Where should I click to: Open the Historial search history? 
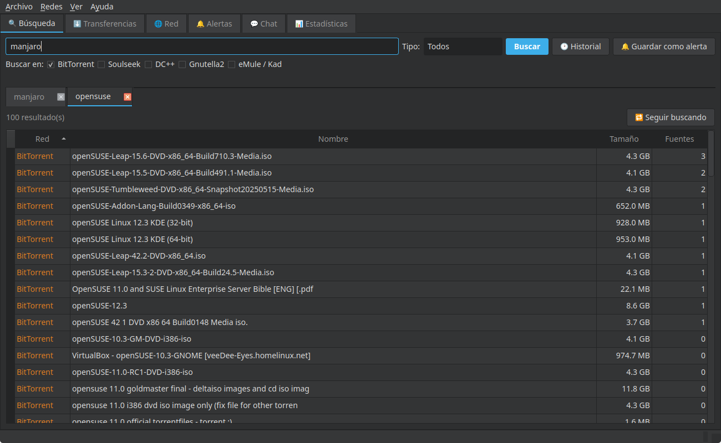[x=581, y=47]
